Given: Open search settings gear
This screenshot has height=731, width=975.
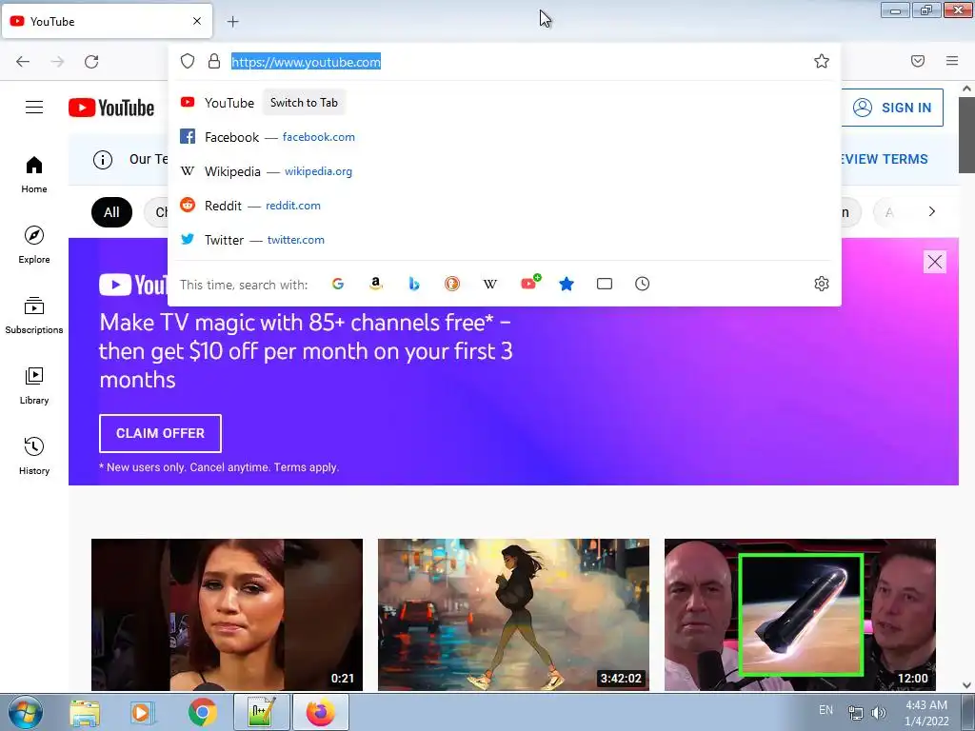Looking at the screenshot, I should pyautogui.click(x=822, y=284).
